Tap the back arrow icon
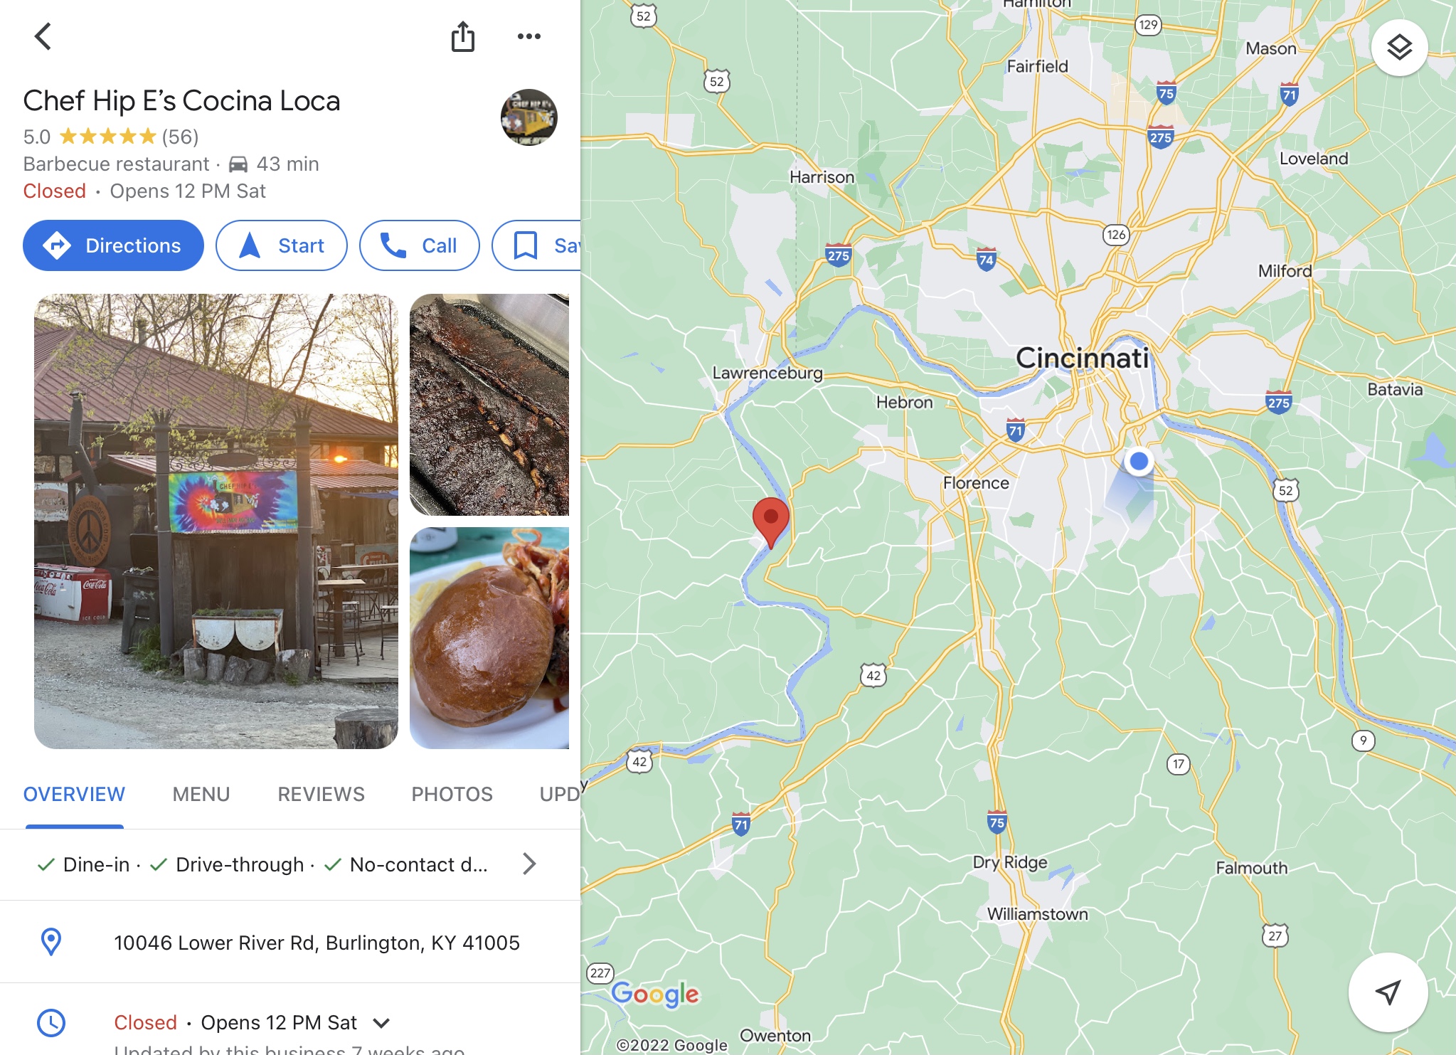 point(43,36)
